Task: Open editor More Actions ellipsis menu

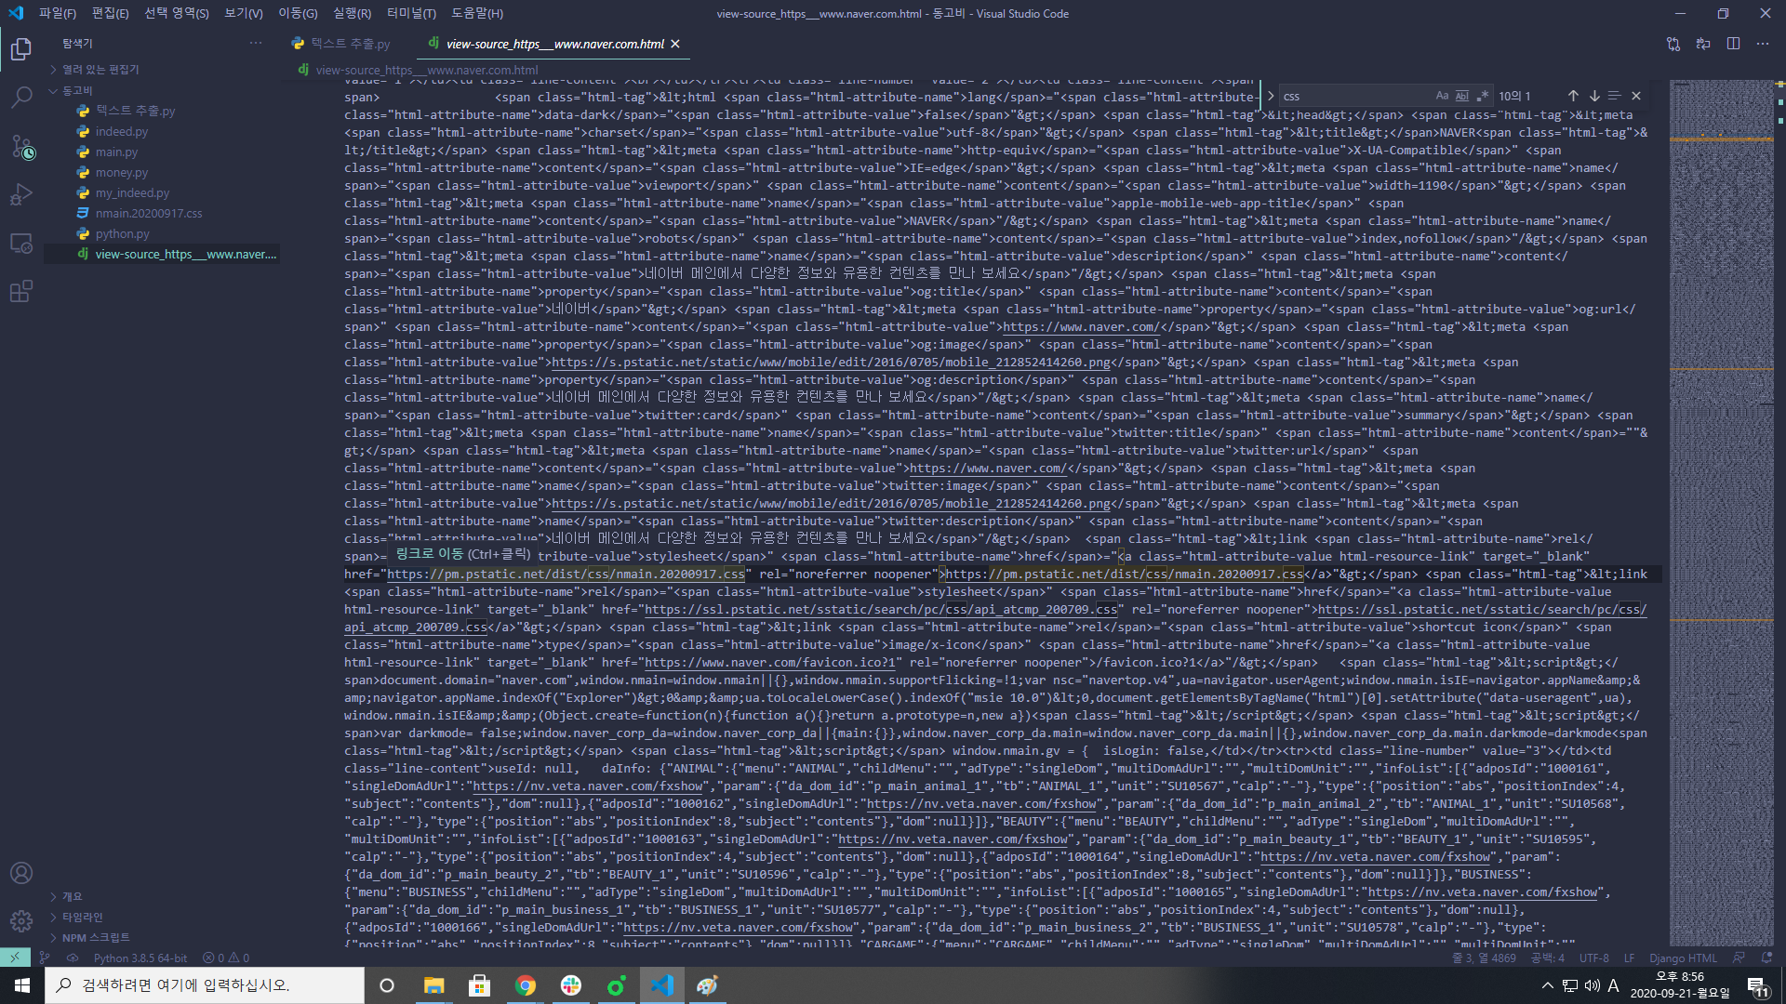Action: pos(1763,44)
